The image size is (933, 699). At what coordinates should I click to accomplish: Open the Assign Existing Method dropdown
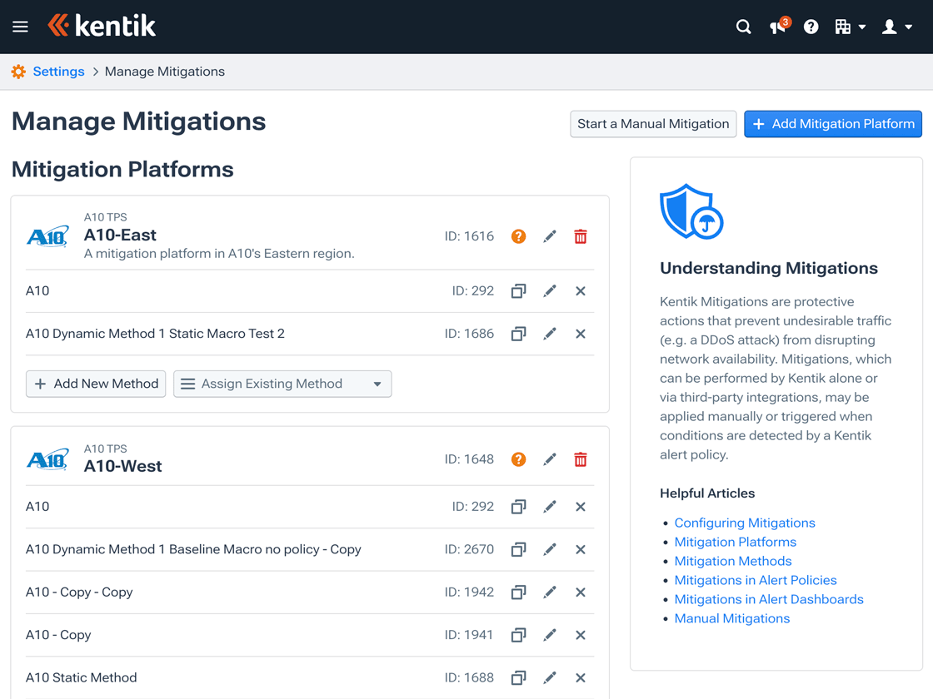pos(282,384)
